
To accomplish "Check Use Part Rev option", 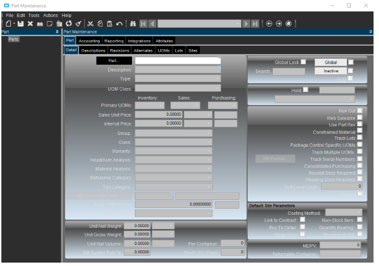I will pos(360,124).
